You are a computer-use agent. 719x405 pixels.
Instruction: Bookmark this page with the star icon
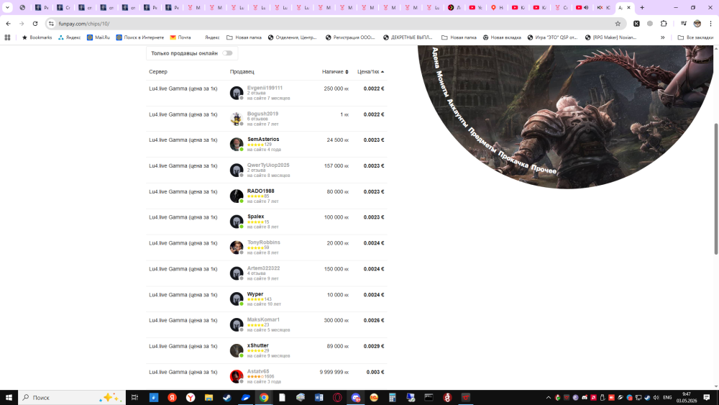click(618, 24)
